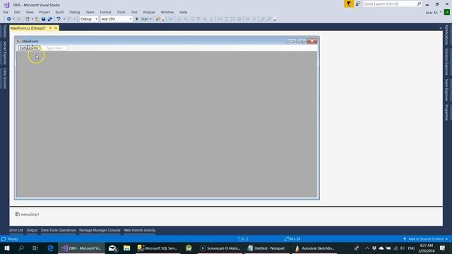Image resolution: width=452 pixels, height=254 pixels.
Task: Open the Format menu
Action: [105, 12]
